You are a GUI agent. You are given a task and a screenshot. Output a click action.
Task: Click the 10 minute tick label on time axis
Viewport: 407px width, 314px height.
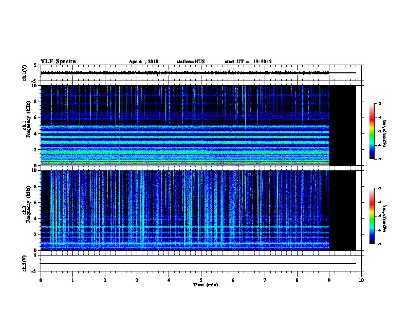(x=361, y=280)
